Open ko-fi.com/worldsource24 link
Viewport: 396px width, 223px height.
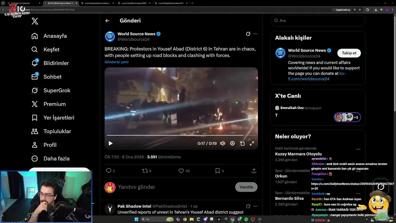[x=317, y=76]
